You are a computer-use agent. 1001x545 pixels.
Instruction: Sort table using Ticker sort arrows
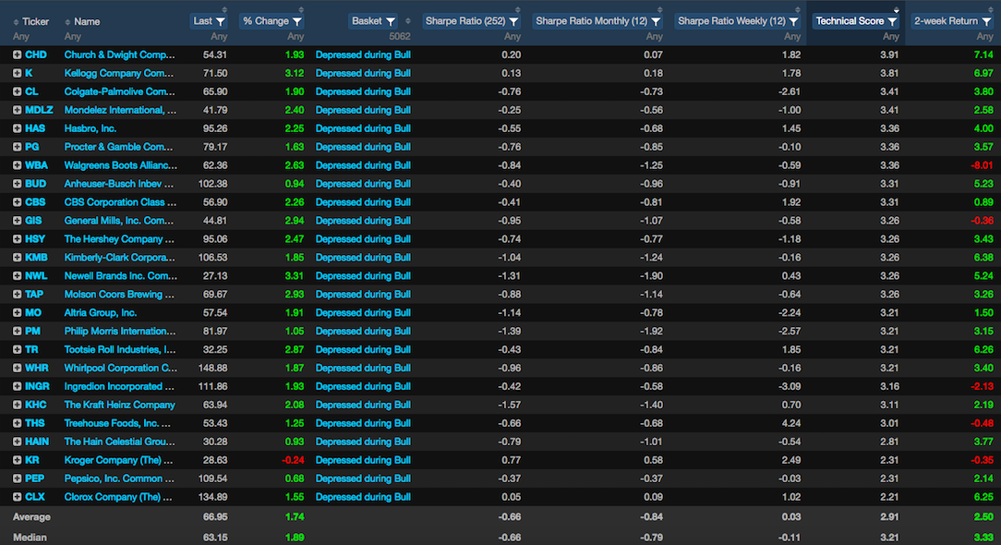point(16,22)
